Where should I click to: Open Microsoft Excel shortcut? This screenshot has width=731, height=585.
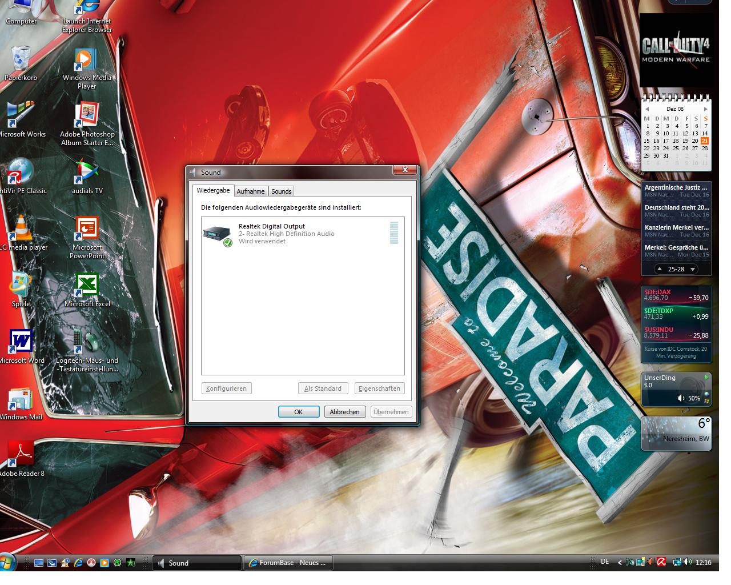click(x=87, y=289)
